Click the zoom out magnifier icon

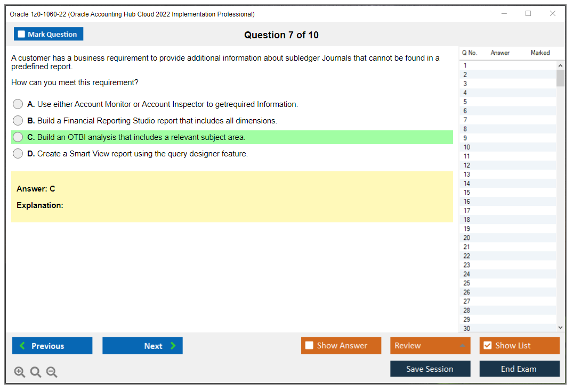52,372
